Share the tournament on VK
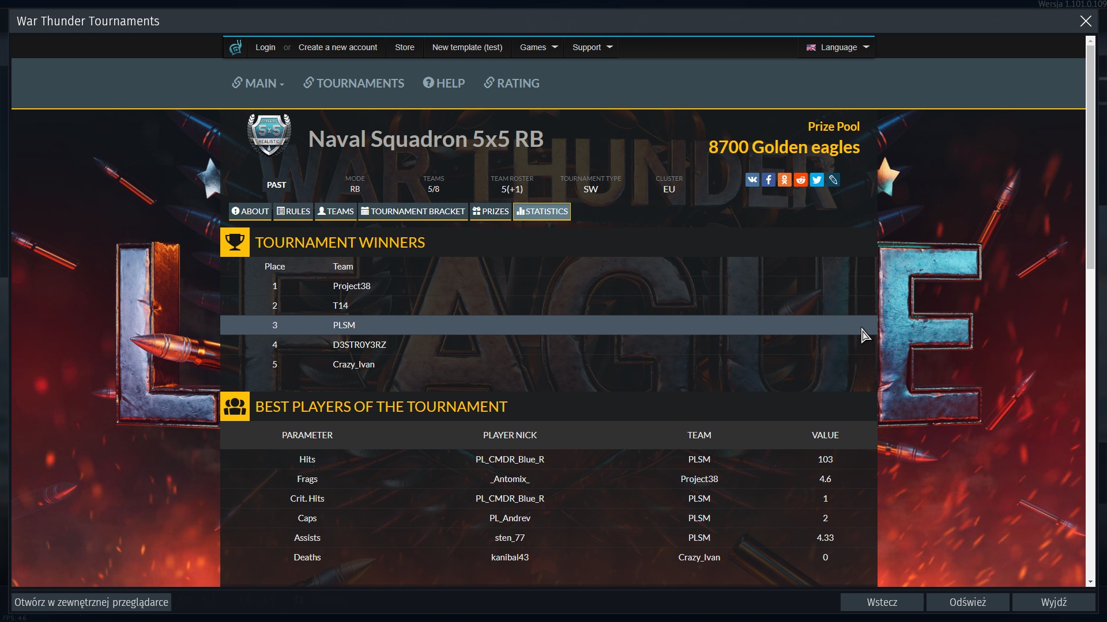This screenshot has width=1107, height=622. [752, 180]
